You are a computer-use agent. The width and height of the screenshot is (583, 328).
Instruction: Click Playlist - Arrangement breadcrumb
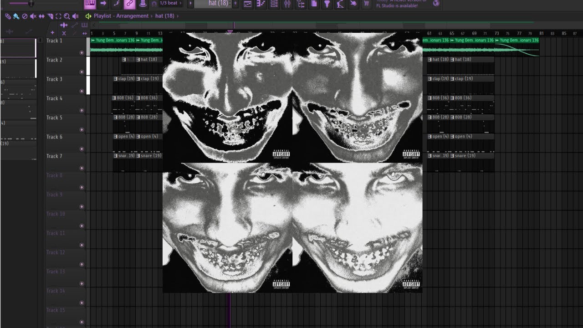(121, 16)
